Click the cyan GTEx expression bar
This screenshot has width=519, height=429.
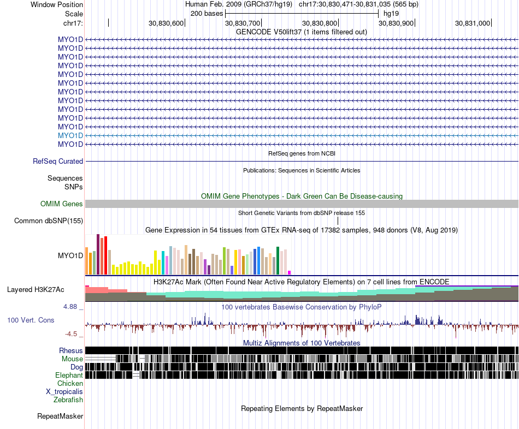coord(163,263)
